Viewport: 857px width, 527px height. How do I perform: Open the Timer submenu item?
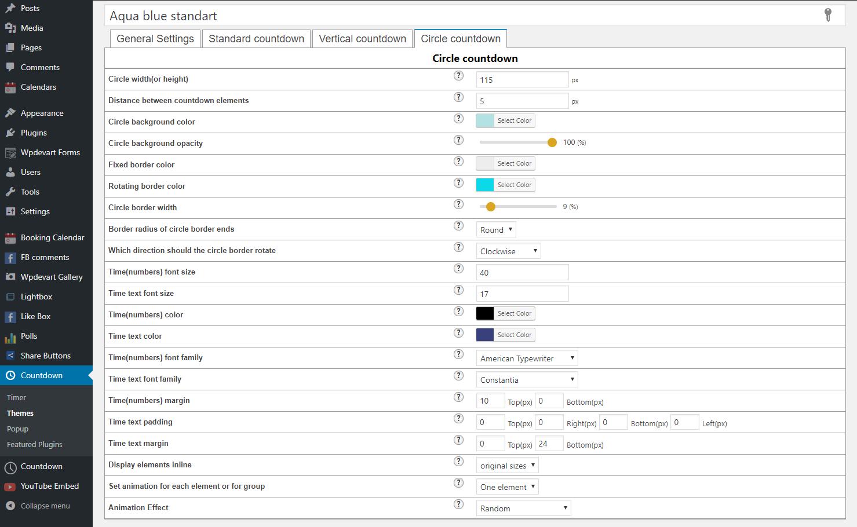pos(16,397)
